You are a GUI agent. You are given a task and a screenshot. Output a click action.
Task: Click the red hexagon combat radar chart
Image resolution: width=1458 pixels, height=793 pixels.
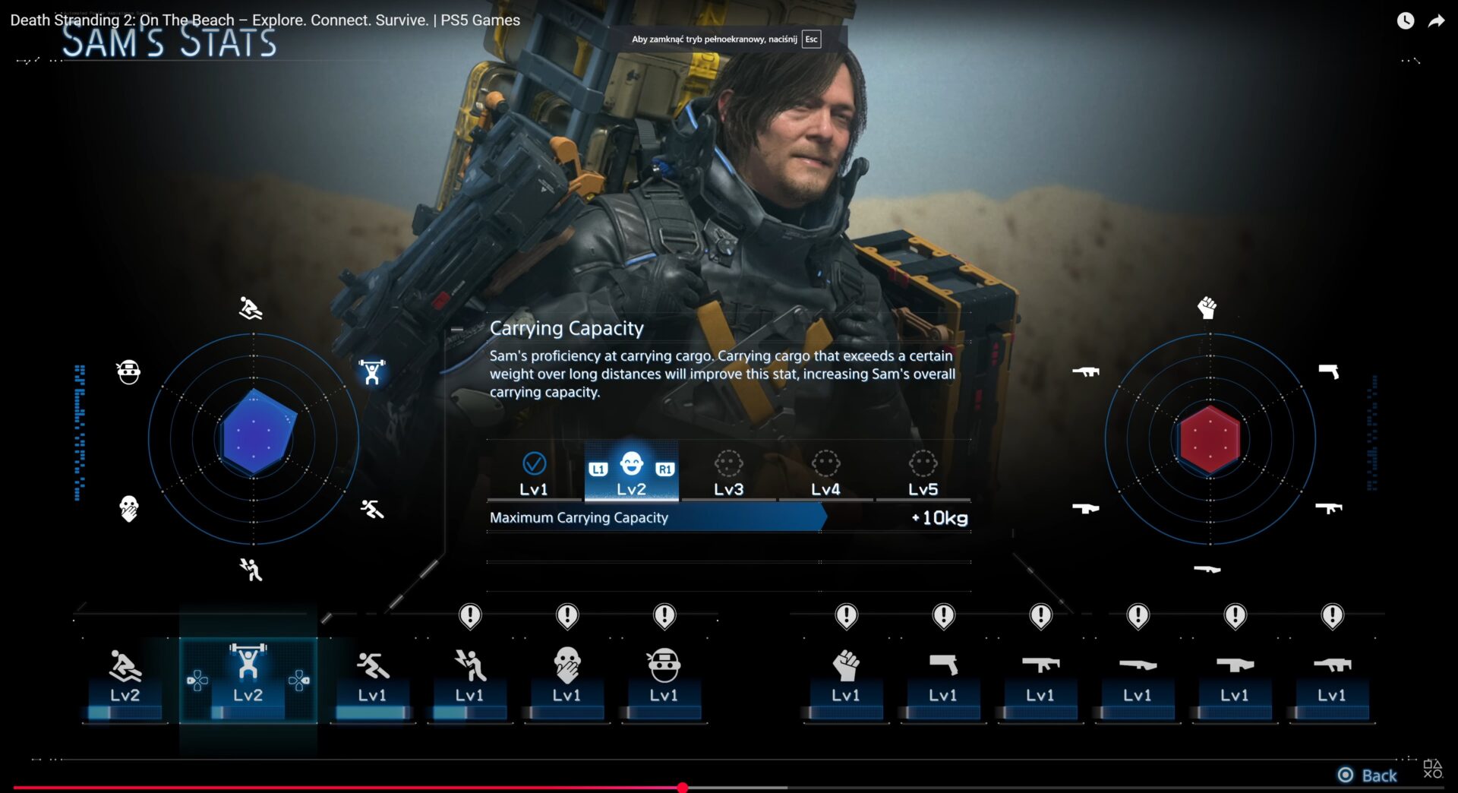point(1210,439)
